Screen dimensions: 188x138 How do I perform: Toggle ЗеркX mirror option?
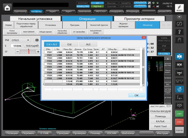point(52,12)
